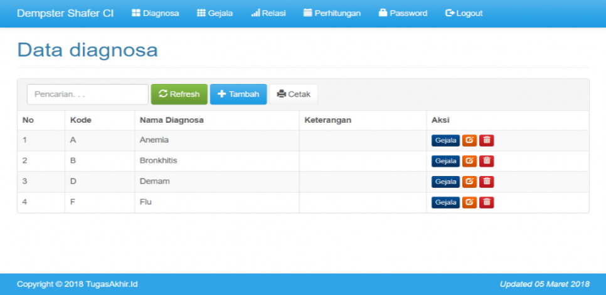Viewport: 606px width, 295px height.
Task: Open the edit icon for Flu
Action: coord(469,202)
